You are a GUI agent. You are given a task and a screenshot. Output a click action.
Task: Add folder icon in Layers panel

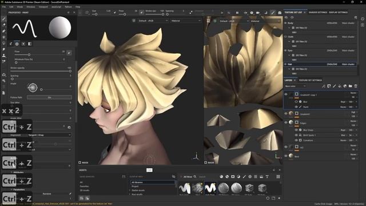[351, 86]
